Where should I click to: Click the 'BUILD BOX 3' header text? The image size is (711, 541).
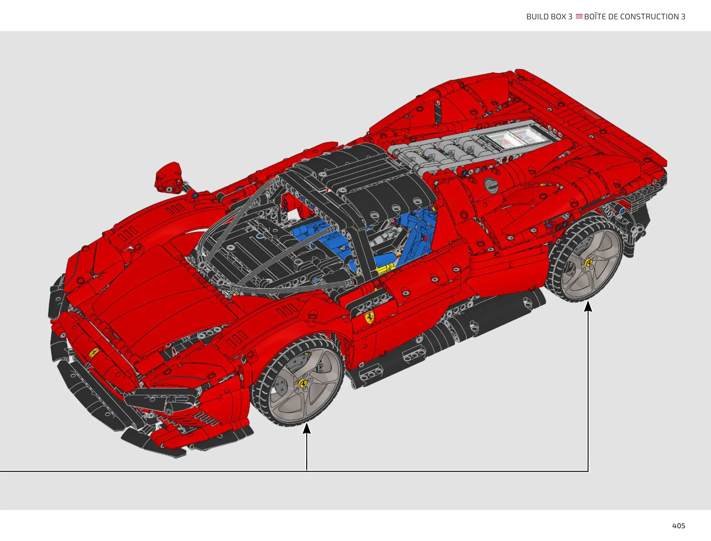tap(549, 17)
